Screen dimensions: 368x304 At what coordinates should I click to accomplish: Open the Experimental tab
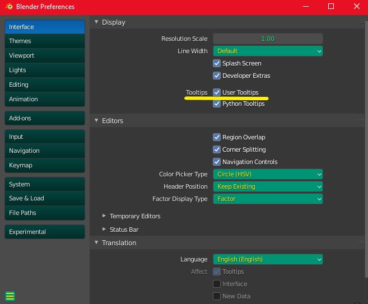tap(45, 232)
